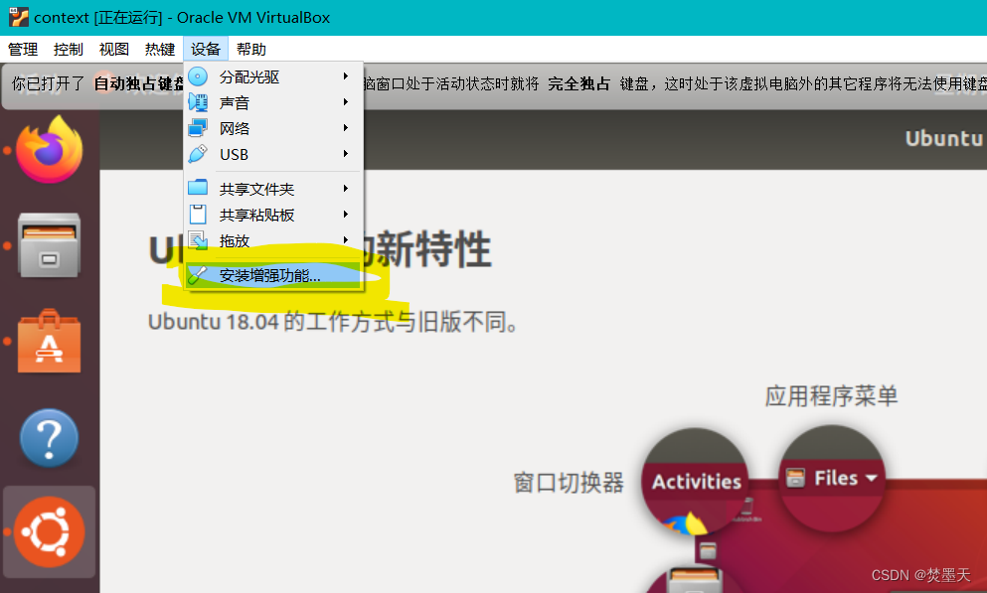The image size is (987, 593).
Task: Open the 帮助 menu
Action: 251,49
